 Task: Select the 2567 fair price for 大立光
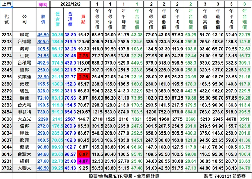pyautogui.click(x=70, y=119)
